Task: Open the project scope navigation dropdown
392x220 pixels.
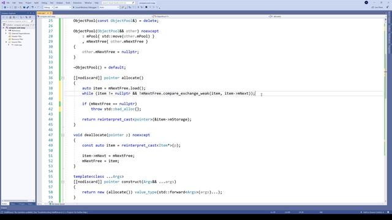Action: (95, 16)
